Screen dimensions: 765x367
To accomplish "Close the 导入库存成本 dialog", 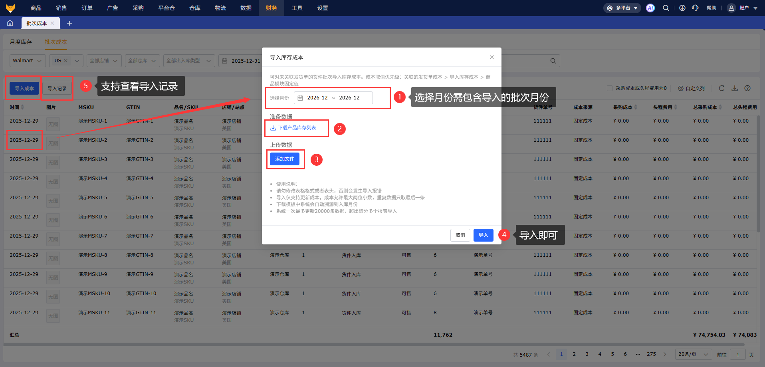I will click(492, 58).
